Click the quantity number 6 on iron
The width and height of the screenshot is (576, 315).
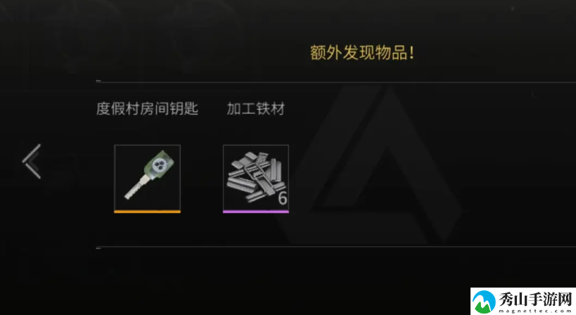tap(283, 198)
